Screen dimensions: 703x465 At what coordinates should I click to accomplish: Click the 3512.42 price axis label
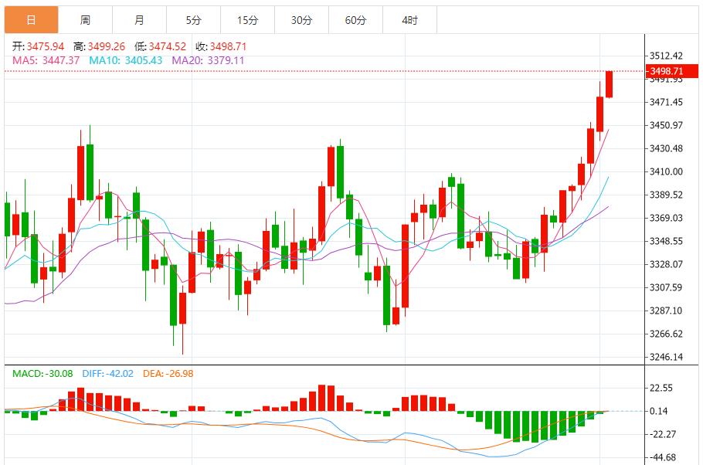(666, 56)
